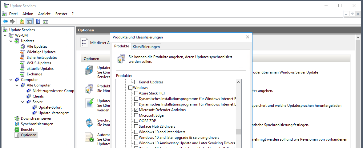This screenshot has height=148, width=363.
Task: Check the OOBE ZDP checkbox
Action: click(x=136, y=121)
